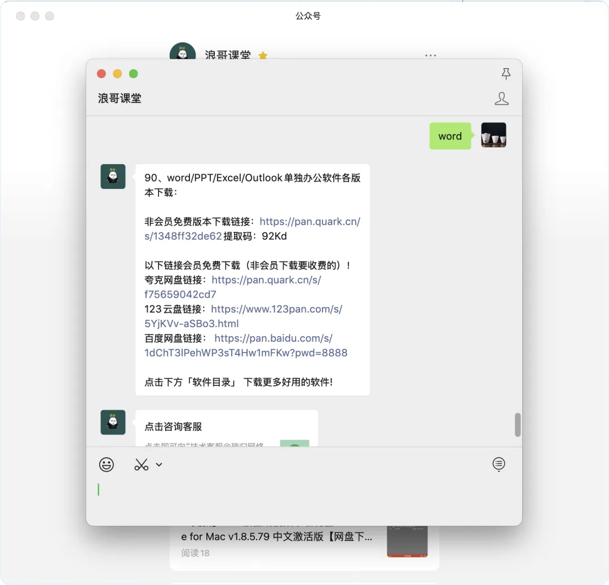The height and width of the screenshot is (585, 609).
Task: Click 浪哥课堂 avatar next to 点击咨询客服
Action: (x=113, y=422)
